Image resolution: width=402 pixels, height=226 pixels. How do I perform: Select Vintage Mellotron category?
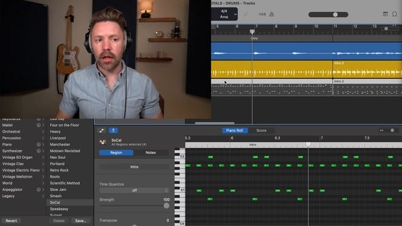pyautogui.click(x=17, y=176)
